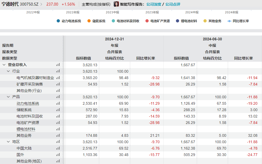Click 电气机械及器材制造业 row label
The height and width of the screenshot is (164, 262).
35,78
